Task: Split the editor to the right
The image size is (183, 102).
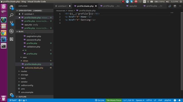Action: (175, 6)
